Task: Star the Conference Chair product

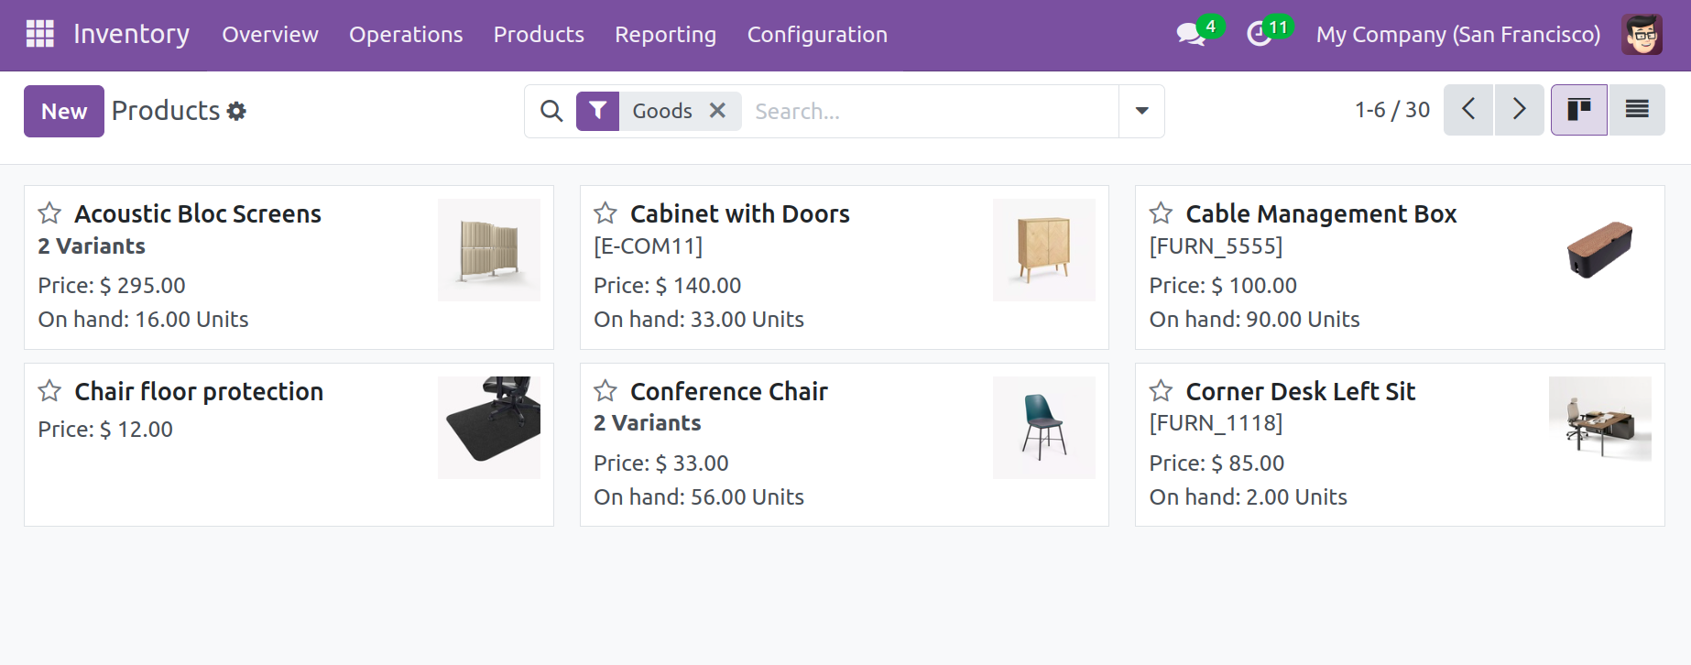Action: [x=605, y=391]
